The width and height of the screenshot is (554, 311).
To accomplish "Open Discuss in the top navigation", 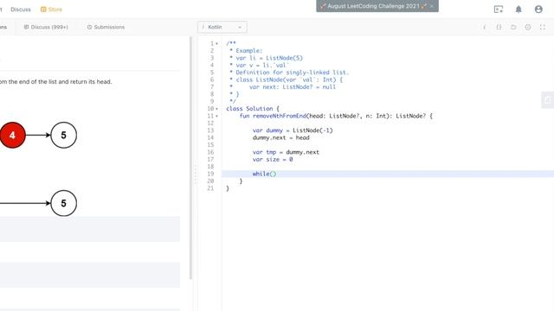I will point(21,10).
